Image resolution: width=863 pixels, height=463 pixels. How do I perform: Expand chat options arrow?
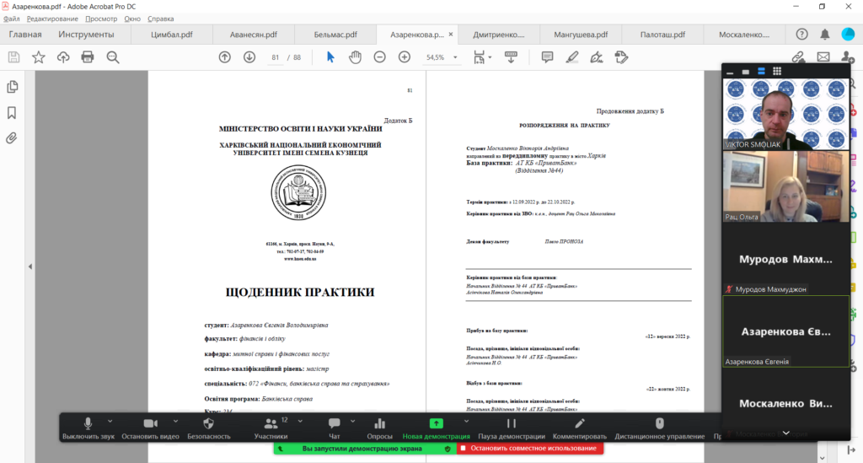point(353,421)
